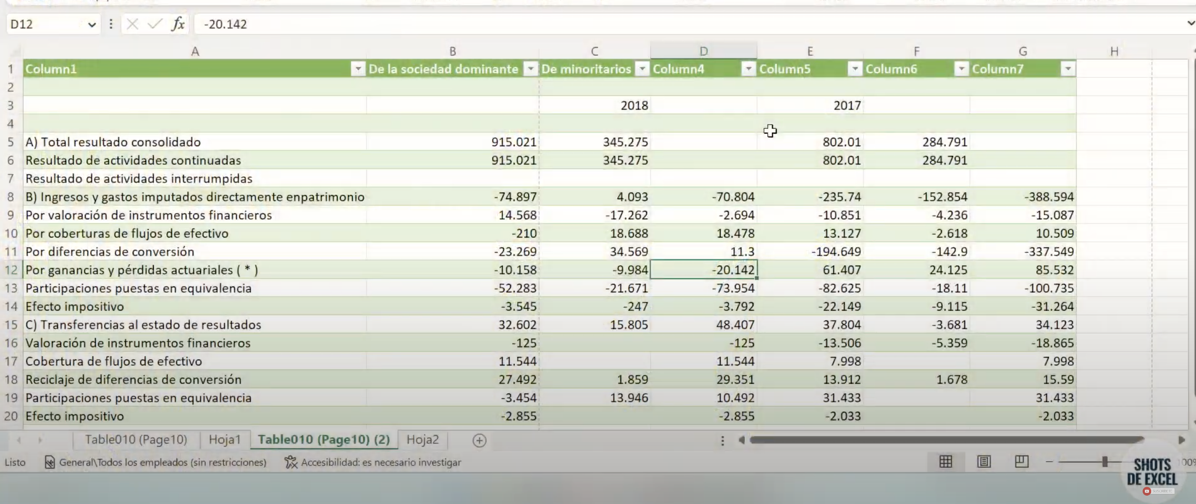Switch to the Hoja2 sheet tab
This screenshot has width=1196, height=504.
tap(422, 439)
